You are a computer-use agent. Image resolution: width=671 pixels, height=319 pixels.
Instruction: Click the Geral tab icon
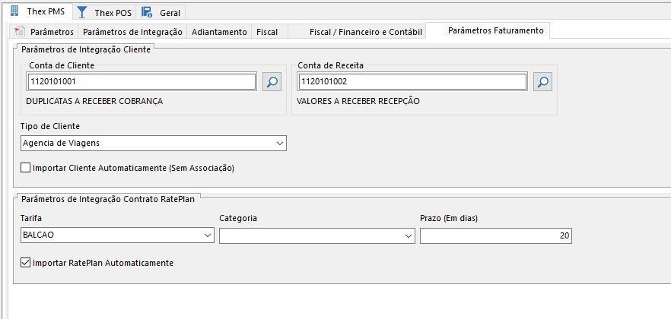(148, 12)
